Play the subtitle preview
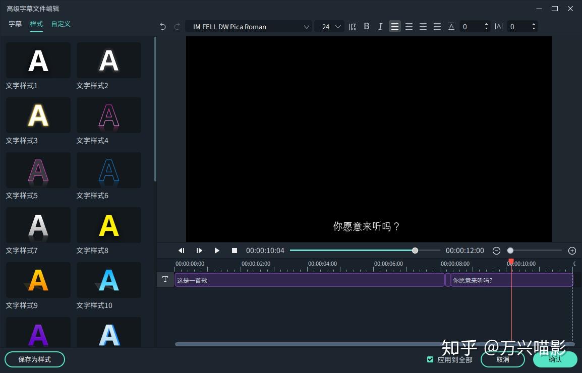The image size is (582, 373). pos(217,251)
